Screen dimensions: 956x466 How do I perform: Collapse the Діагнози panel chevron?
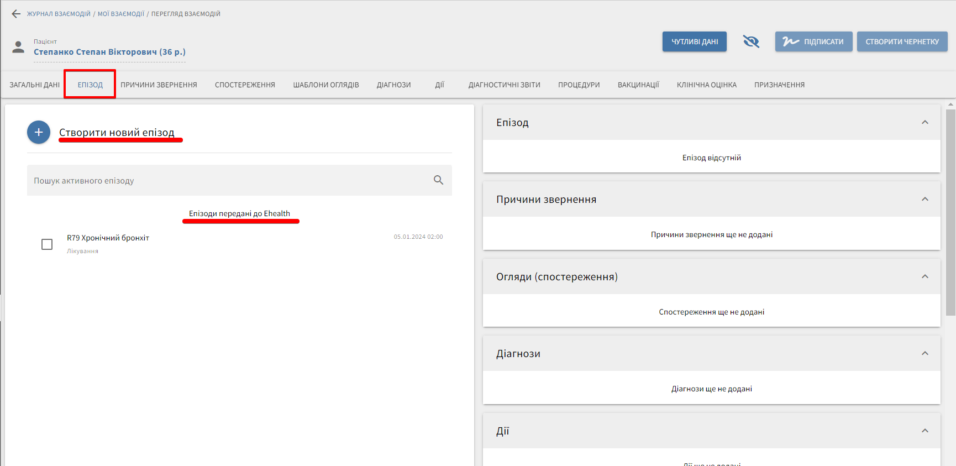[x=925, y=353]
